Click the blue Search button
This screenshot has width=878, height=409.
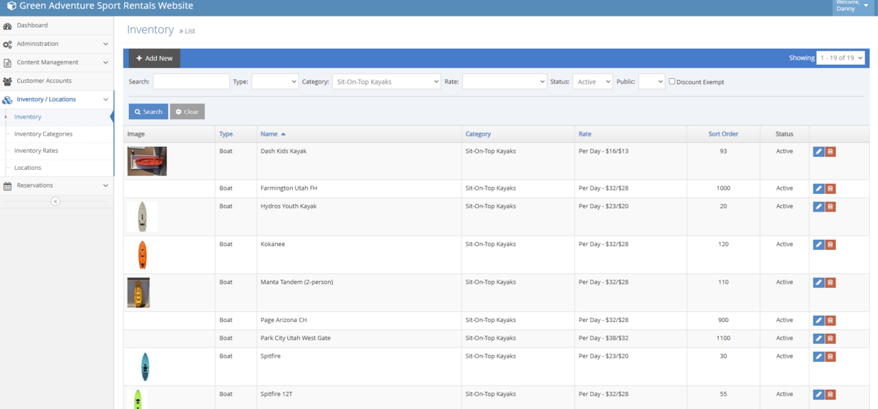148,112
